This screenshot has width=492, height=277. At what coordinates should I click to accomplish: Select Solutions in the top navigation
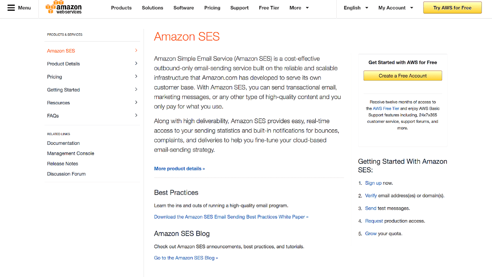coord(153,8)
